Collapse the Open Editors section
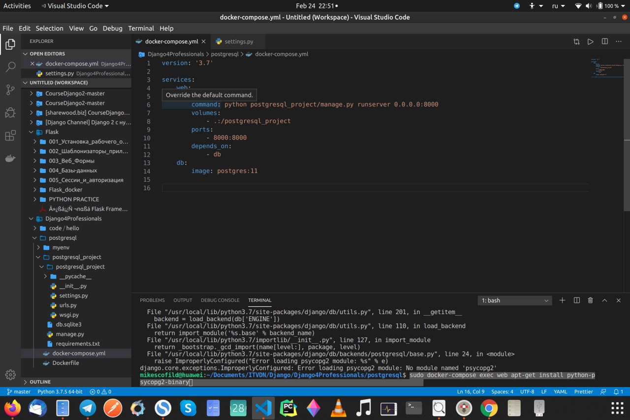This screenshot has width=630, height=420. tap(76, 54)
